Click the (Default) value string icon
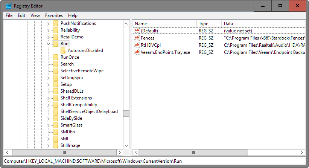Viewport: 309px width, 168px height. point(137,31)
